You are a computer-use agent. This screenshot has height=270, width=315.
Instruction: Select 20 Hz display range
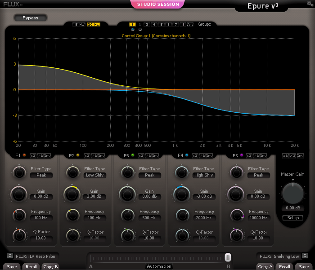click(x=94, y=24)
